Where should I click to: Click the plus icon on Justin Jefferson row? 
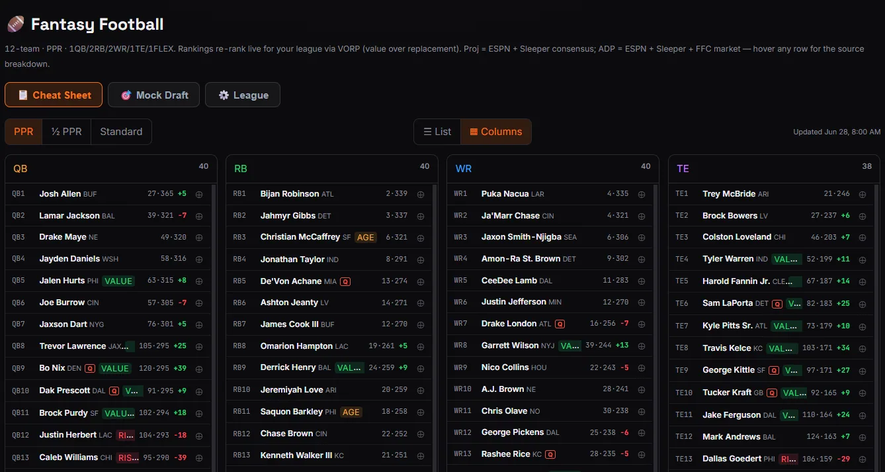642,303
